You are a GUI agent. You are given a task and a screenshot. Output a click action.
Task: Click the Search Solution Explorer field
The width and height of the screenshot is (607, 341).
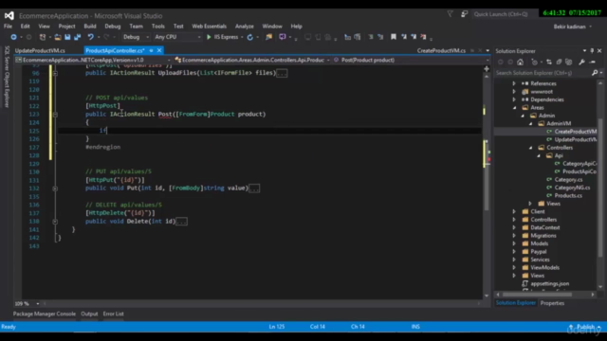pyautogui.click(x=543, y=73)
